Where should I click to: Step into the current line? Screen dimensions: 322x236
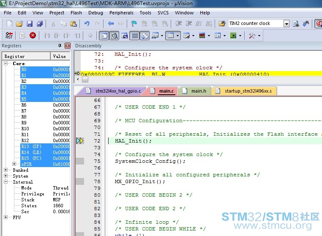tap(47, 36)
